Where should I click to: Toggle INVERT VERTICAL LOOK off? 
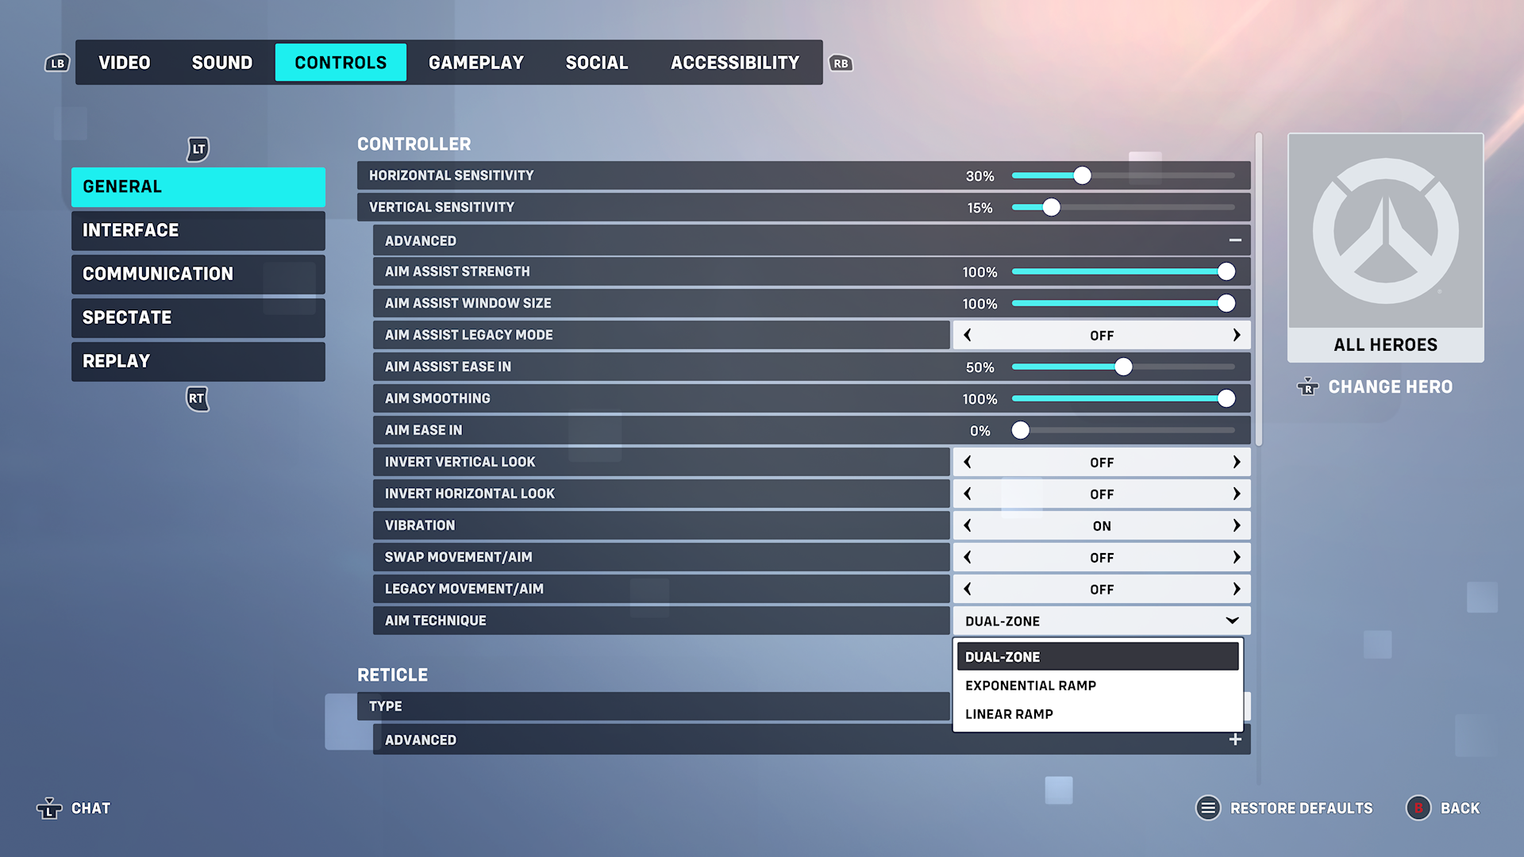click(x=1100, y=462)
